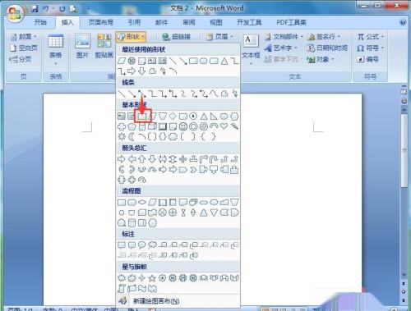
Task: Open 封面 cover page dropdown
Action: tap(24, 37)
